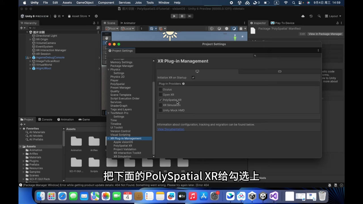Expand the XR Origin object
The width and height of the screenshot is (363, 204).
click(30, 39)
